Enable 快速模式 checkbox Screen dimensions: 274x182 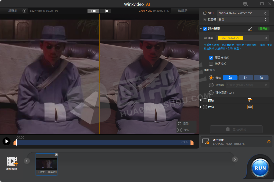(x=211, y=64)
